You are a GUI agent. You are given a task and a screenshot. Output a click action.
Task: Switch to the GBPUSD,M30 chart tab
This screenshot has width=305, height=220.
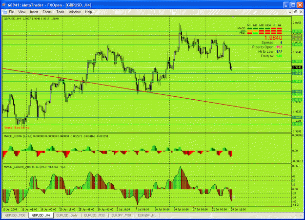point(15,215)
